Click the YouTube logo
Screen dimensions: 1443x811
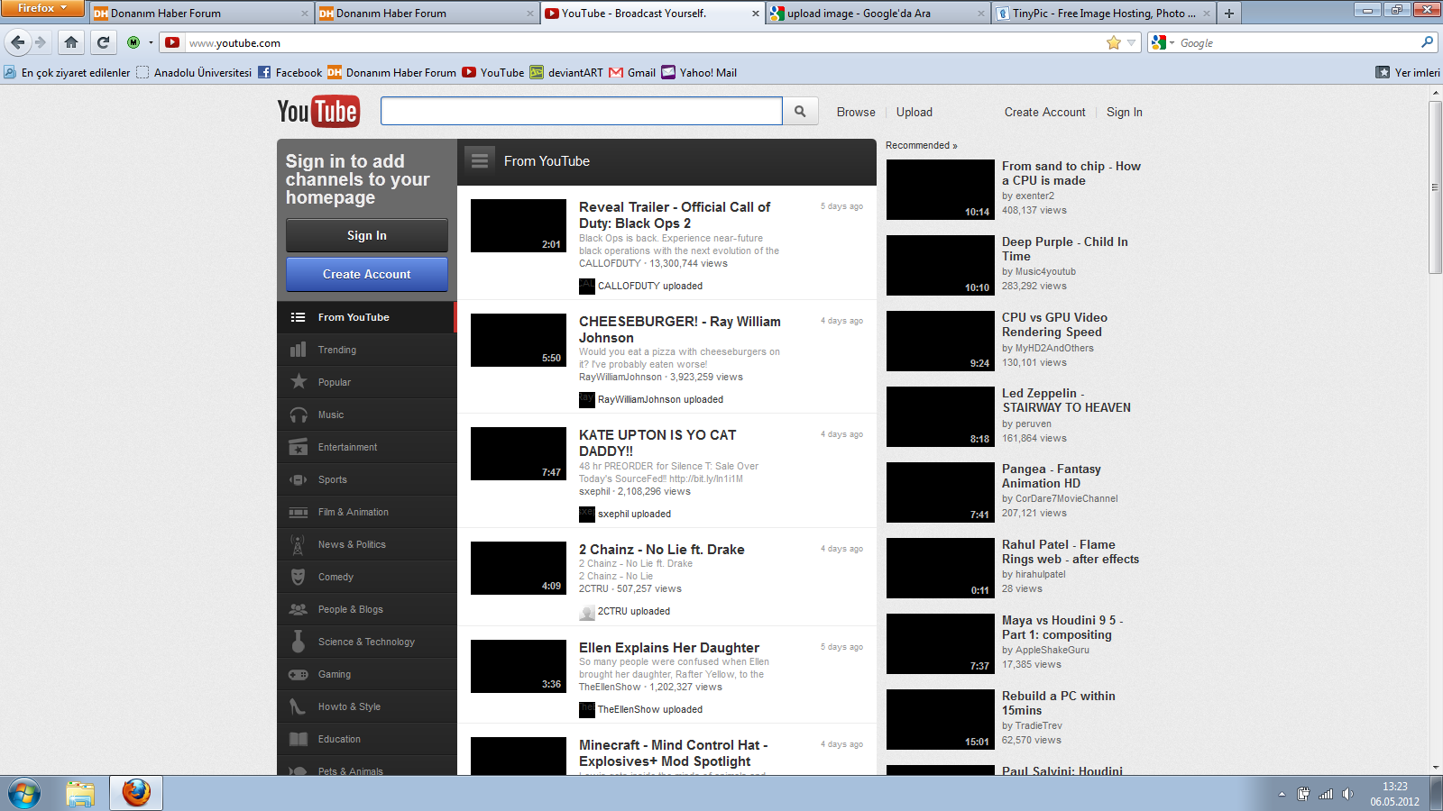click(318, 112)
